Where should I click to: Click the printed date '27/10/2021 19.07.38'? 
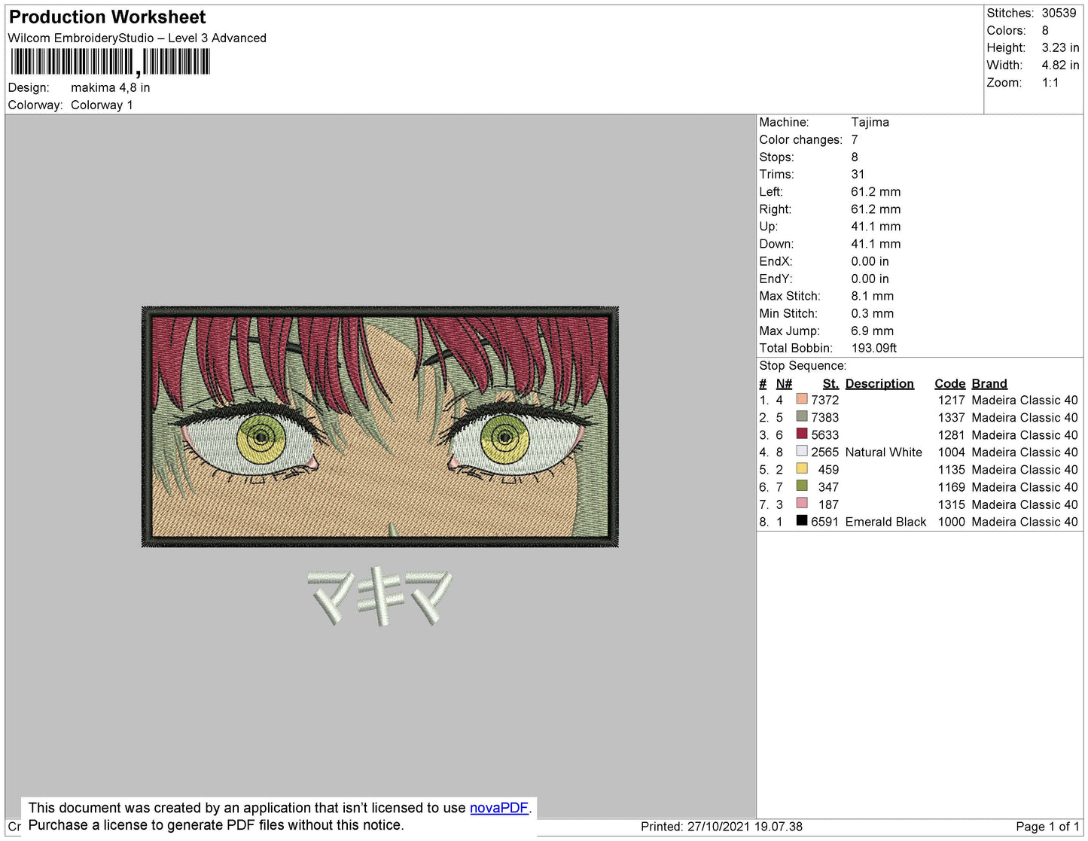click(x=745, y=826)
